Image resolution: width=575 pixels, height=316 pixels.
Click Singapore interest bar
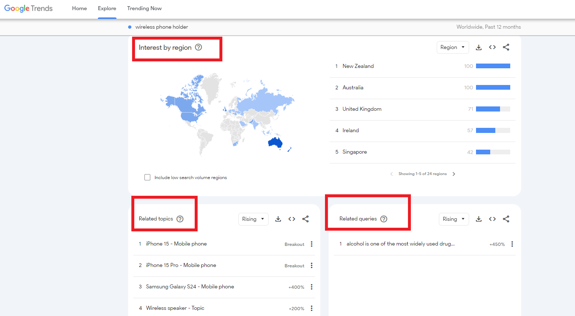493,152
